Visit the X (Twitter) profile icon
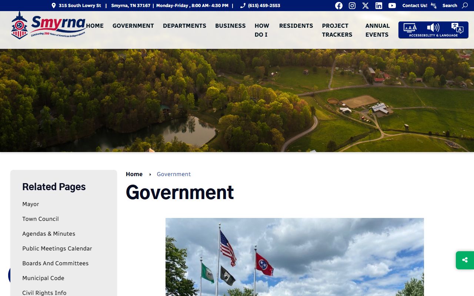This screenshot has width=474, height=296. [365, 6]
